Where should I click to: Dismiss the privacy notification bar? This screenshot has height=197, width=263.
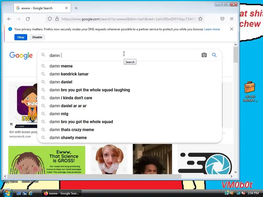[x=232, y=29]
